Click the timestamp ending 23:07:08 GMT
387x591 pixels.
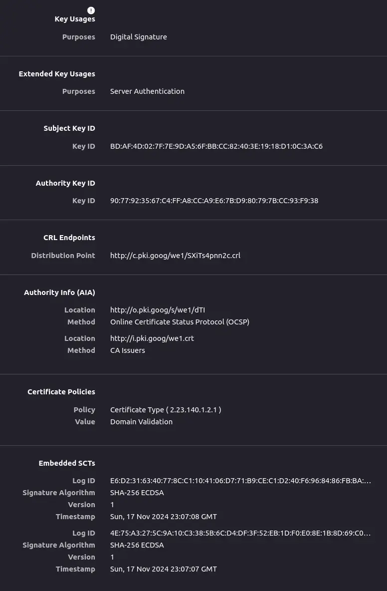164,517
